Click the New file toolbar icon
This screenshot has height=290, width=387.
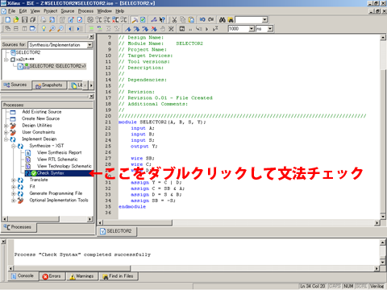pos(8,20)
